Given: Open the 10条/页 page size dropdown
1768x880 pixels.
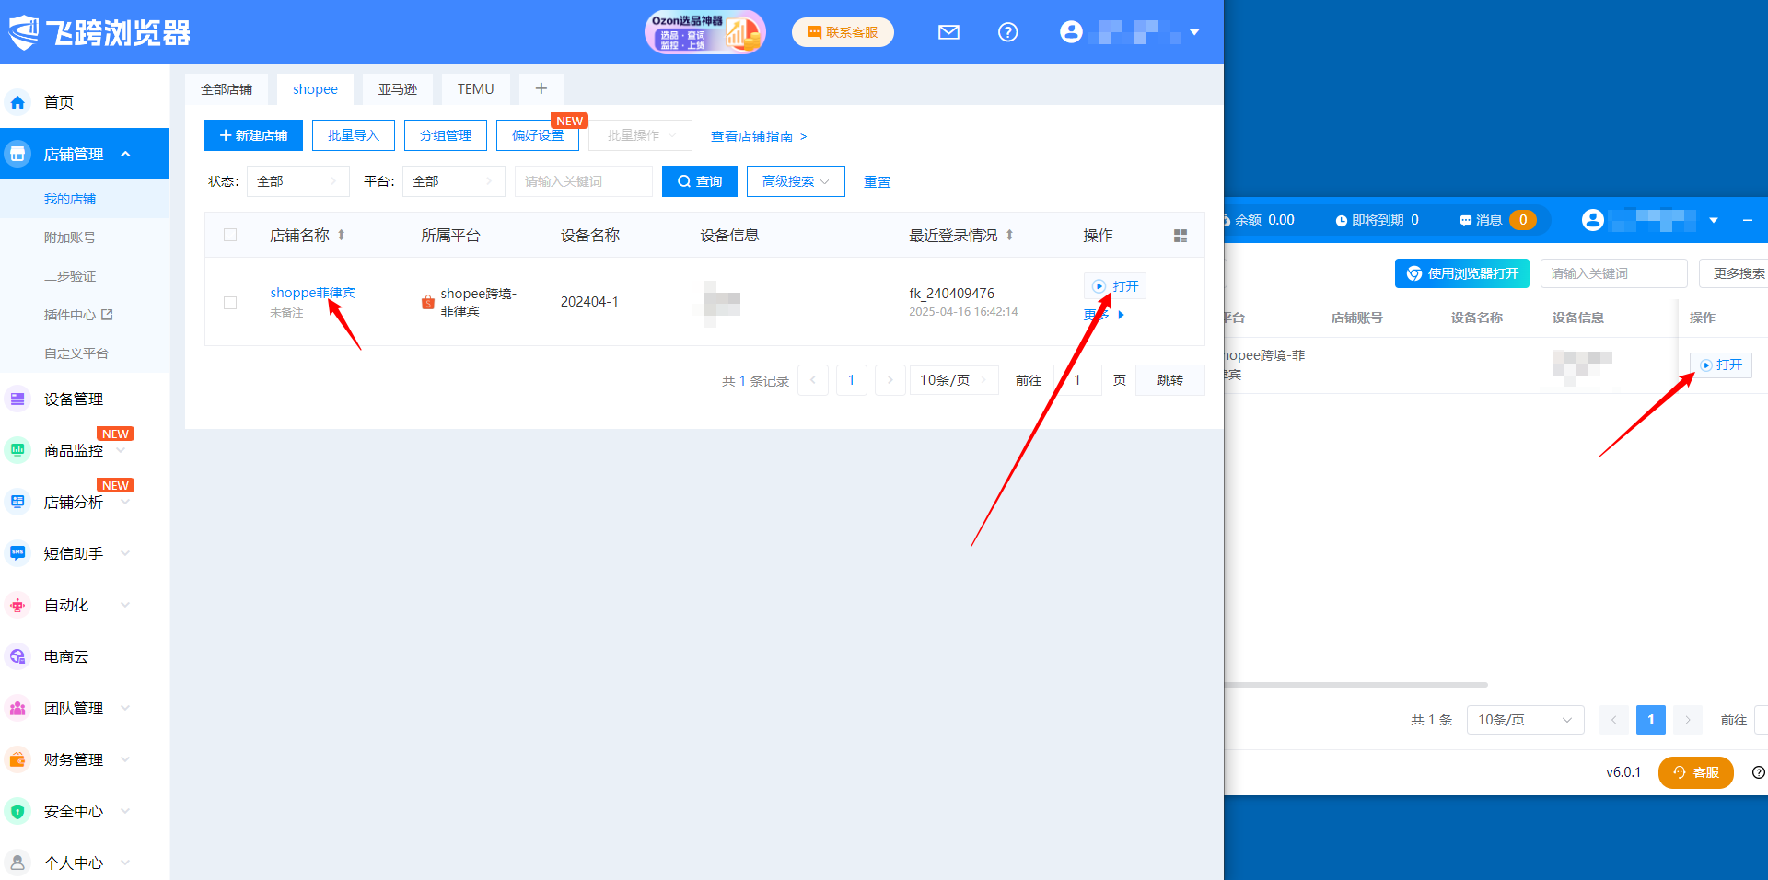Looking at the screenshot, I should point(953,380).
